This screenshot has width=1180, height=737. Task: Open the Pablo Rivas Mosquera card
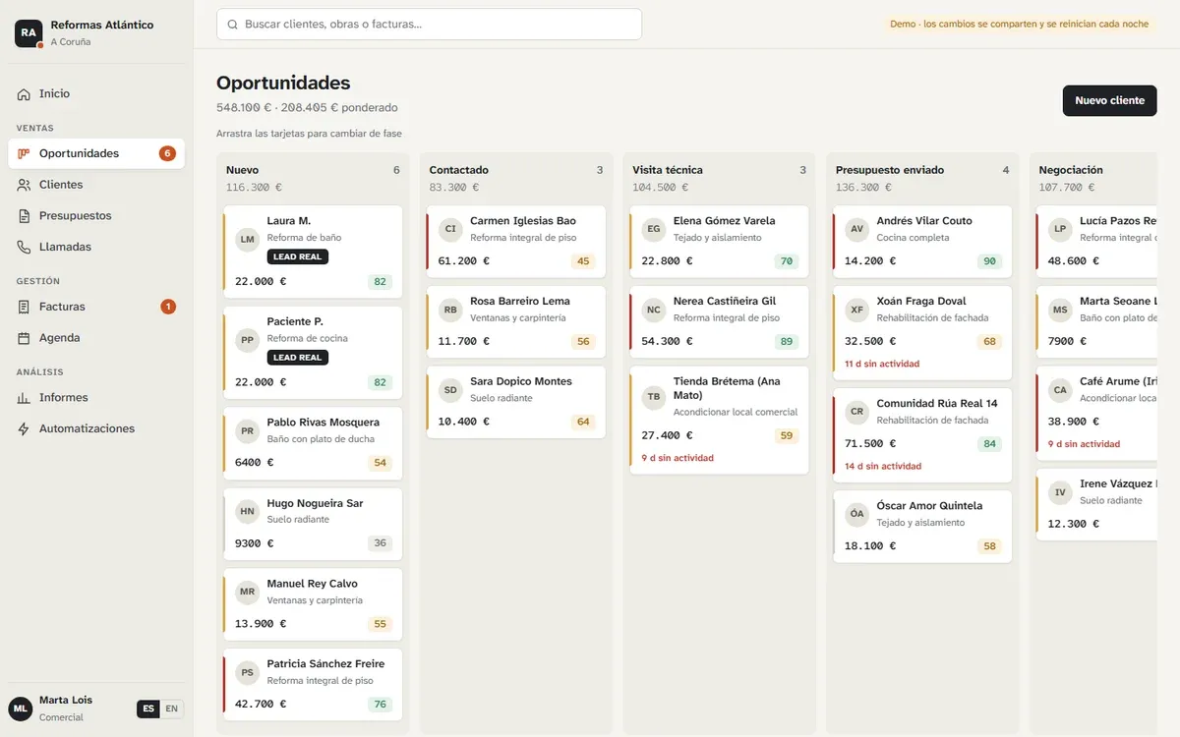click(x=313, y=442)
